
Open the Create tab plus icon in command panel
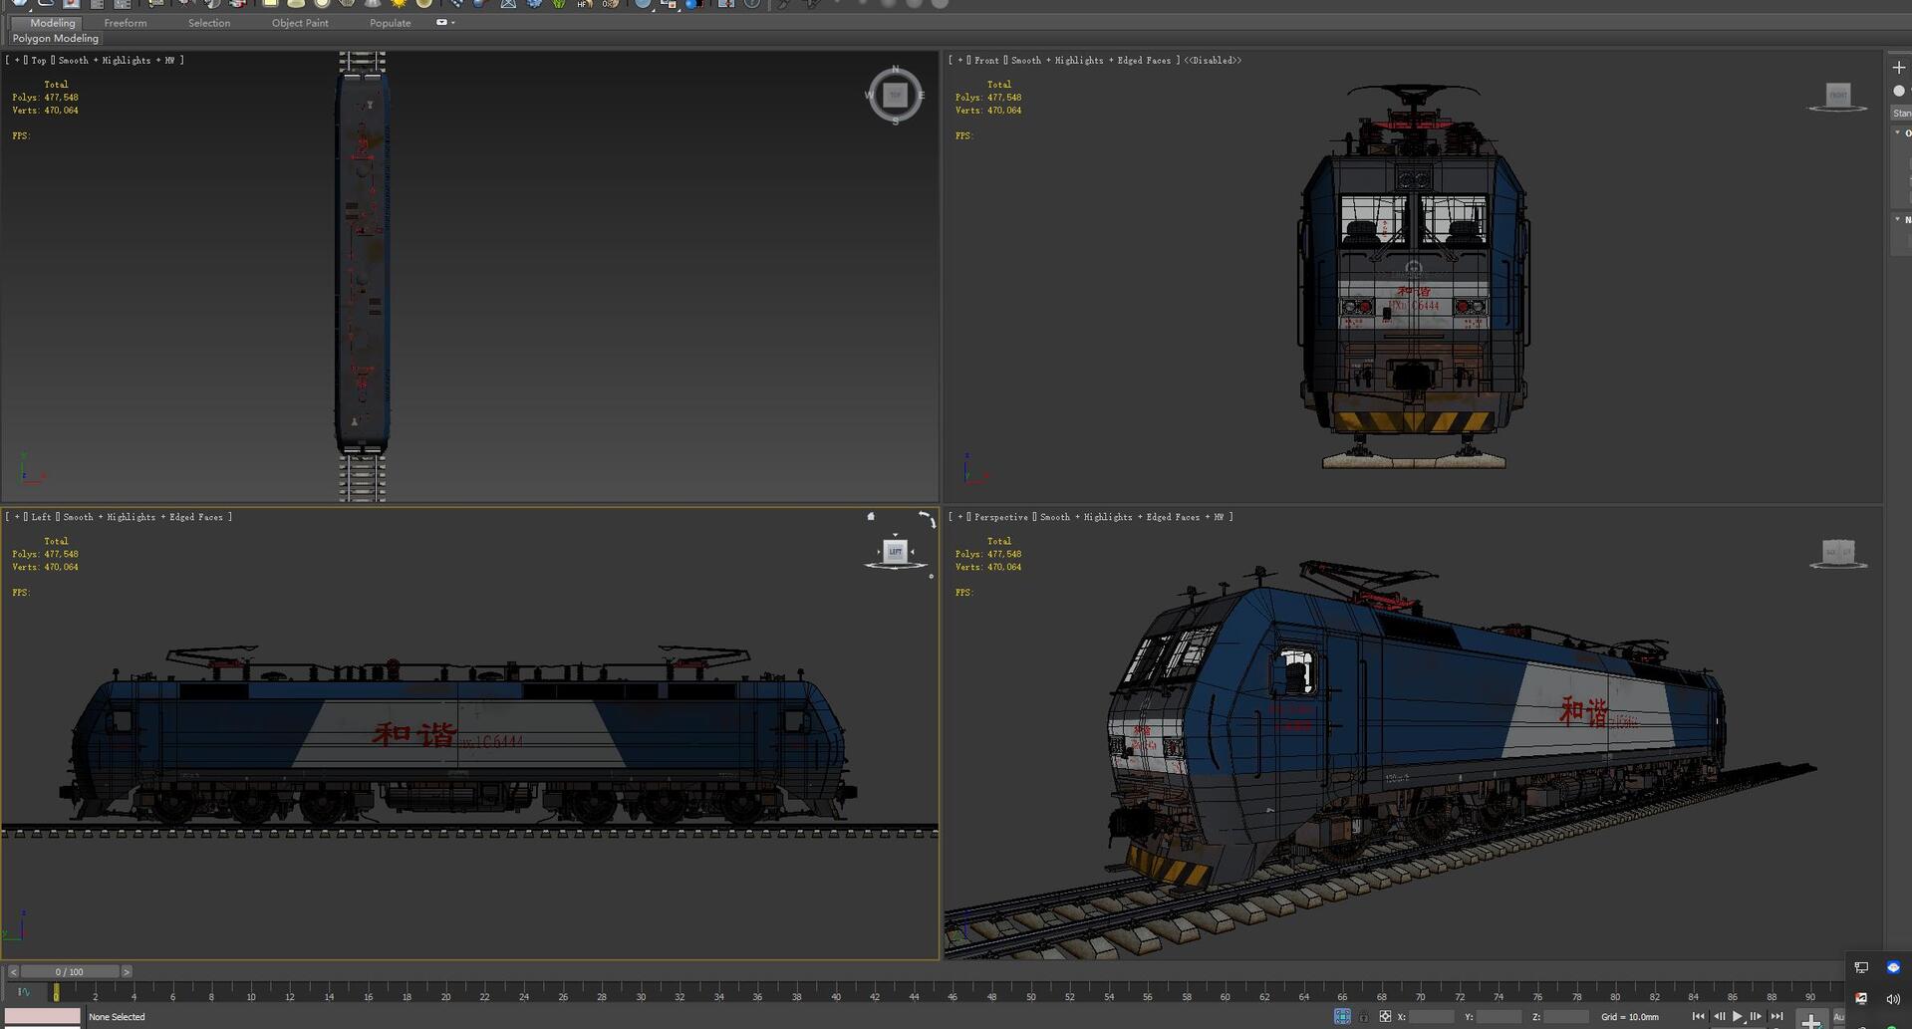coord(1898,67)
